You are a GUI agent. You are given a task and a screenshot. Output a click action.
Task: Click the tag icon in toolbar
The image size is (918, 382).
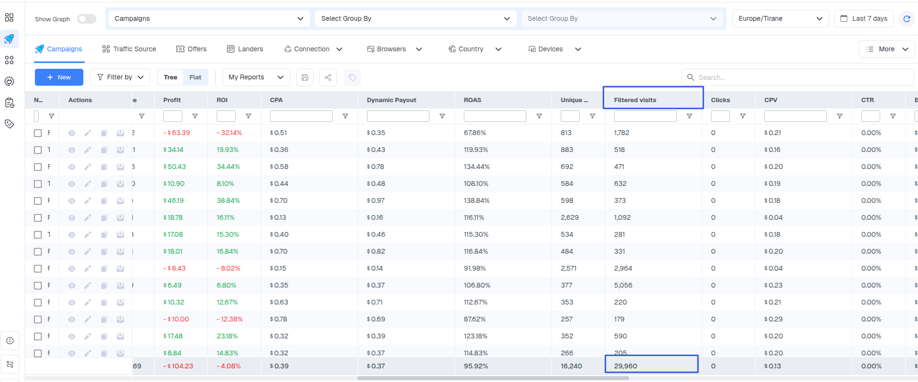click(x=352, y=77)
